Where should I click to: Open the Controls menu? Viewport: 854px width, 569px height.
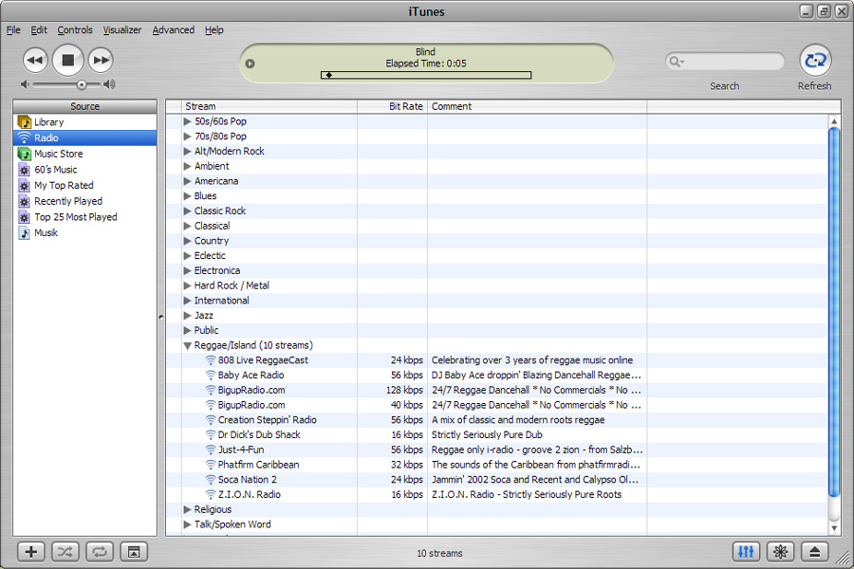[75, 30]
